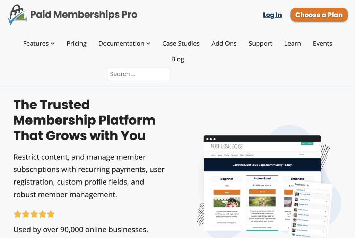Click the Log In link

point(272,15)
